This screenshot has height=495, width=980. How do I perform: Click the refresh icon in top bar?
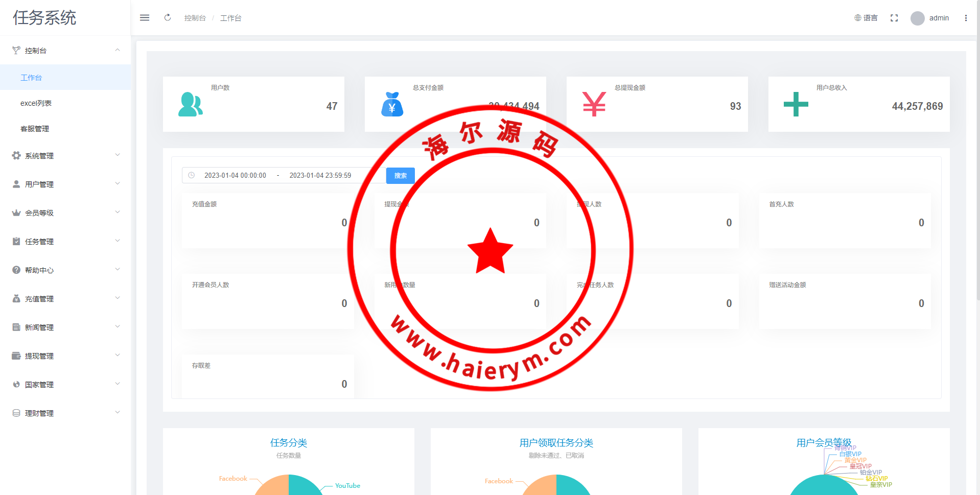click(168, 18)
